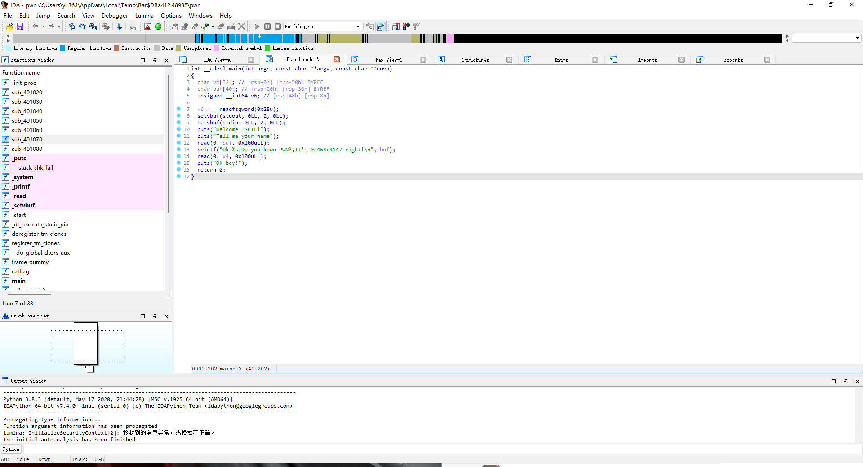Click the red warning triangle toolbar icon
Screen dimensions: 863x467
(x=147, y=26)
